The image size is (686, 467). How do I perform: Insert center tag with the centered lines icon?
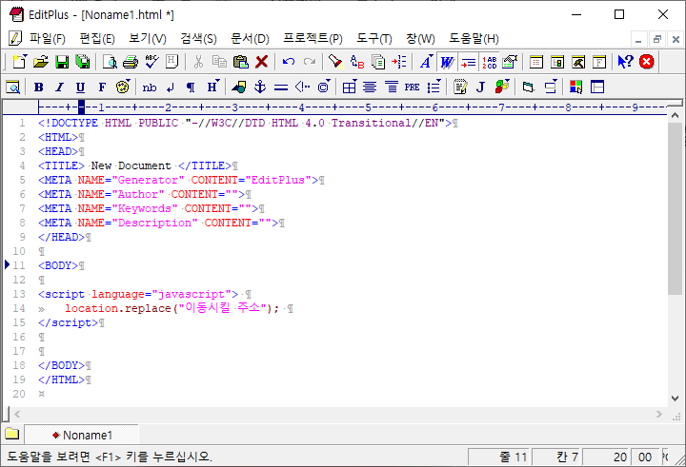coord(370,87)
